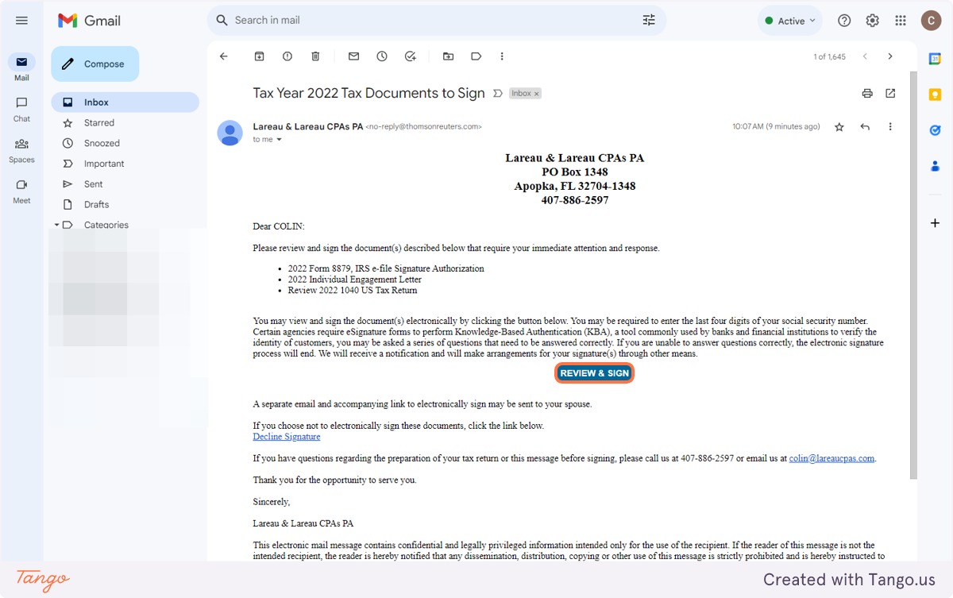Image resolution: width=953 pixels, height=598 pixels.
Task: Star this message
Action: (x=839, y=127)
